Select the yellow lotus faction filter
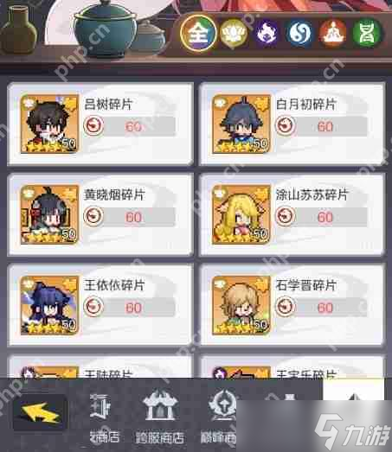The width and height of the screenshot is (392, 452). tap(234, 33)
